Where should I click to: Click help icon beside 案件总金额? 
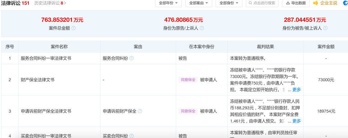point(73,28)
